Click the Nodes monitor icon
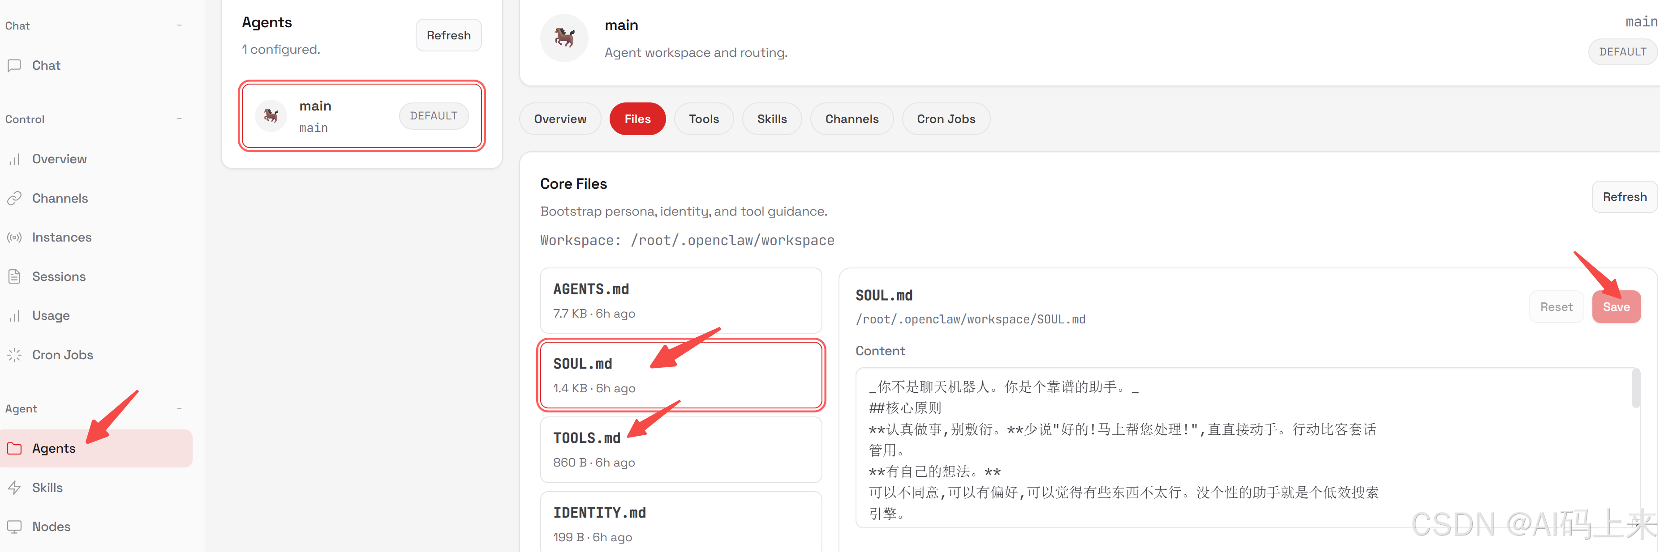Screen dimensions: 1660x552 [14, 527]
